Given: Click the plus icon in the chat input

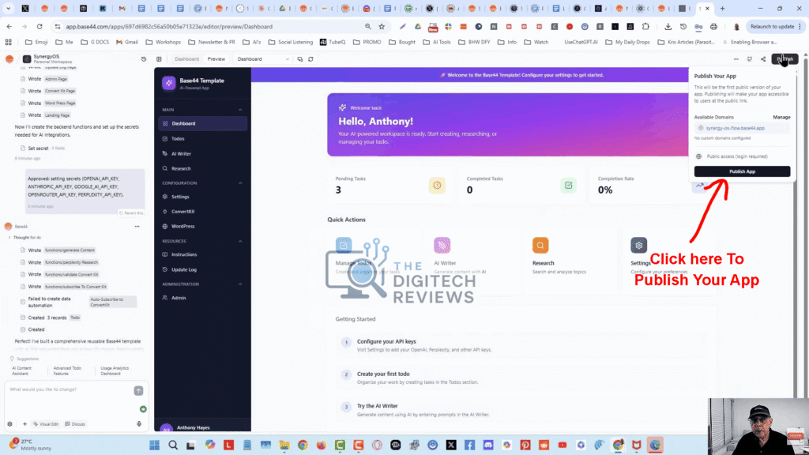Looking at the screenshot, I should tap(24, 424).
